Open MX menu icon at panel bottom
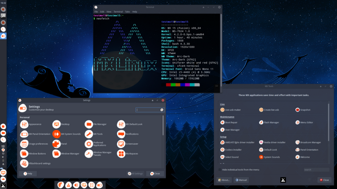This screenshot has width=337, height=189. tap(3, 186)
